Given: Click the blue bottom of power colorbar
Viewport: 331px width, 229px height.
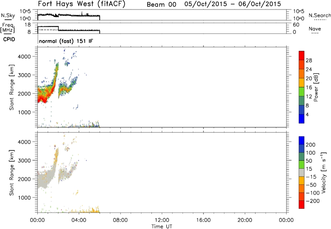Looking at the screenshot, I should coord(302,119).
